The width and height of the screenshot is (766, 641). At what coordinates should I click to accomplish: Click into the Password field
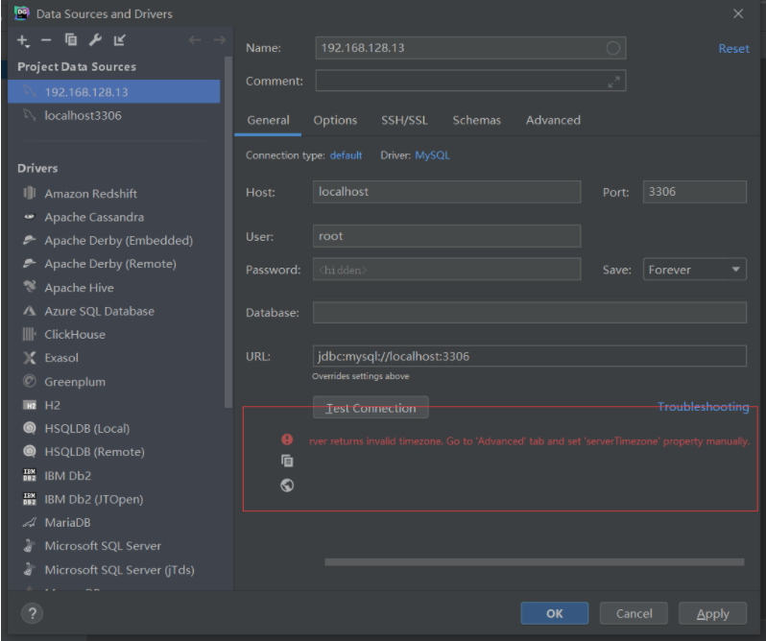[x=446, y=270]
